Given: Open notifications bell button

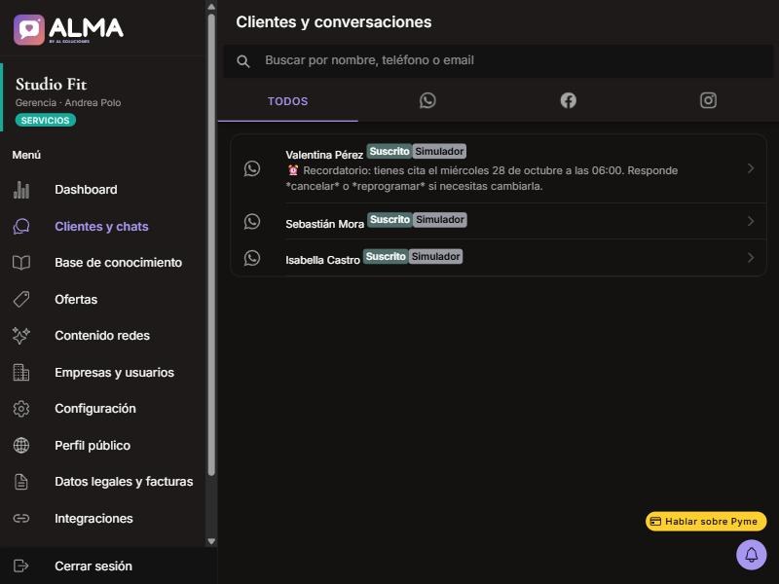Looking at the screenshot, I should click(751, 555).
